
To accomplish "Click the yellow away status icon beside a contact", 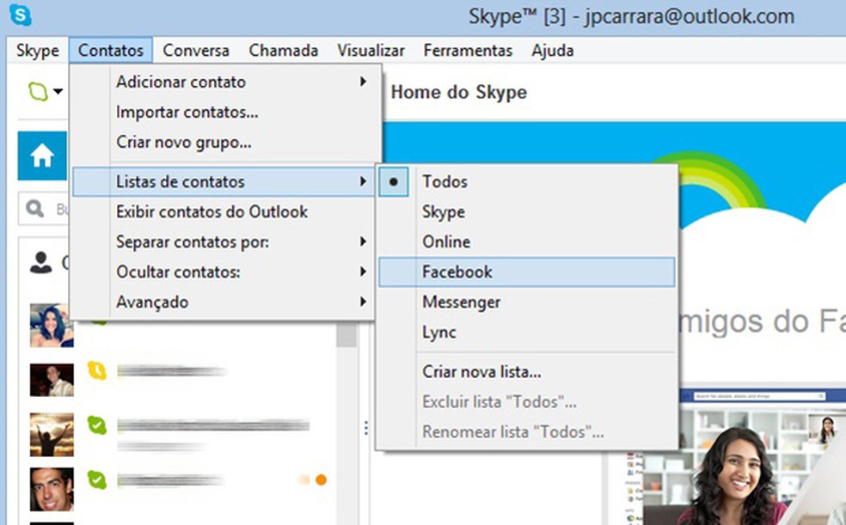I will click(97, 371).
